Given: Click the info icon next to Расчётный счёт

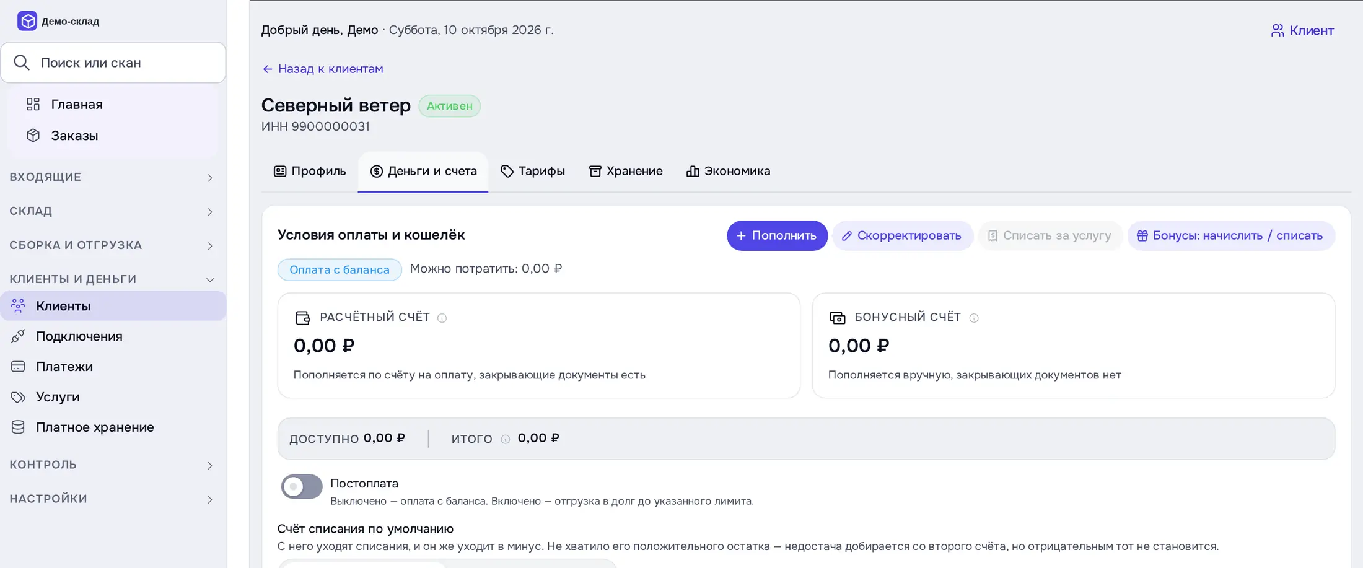Looking at the screenshot, I should [x=442, y=318].
